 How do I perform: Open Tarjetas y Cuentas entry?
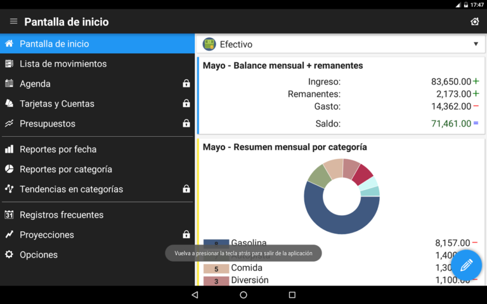tap(56, 104)
